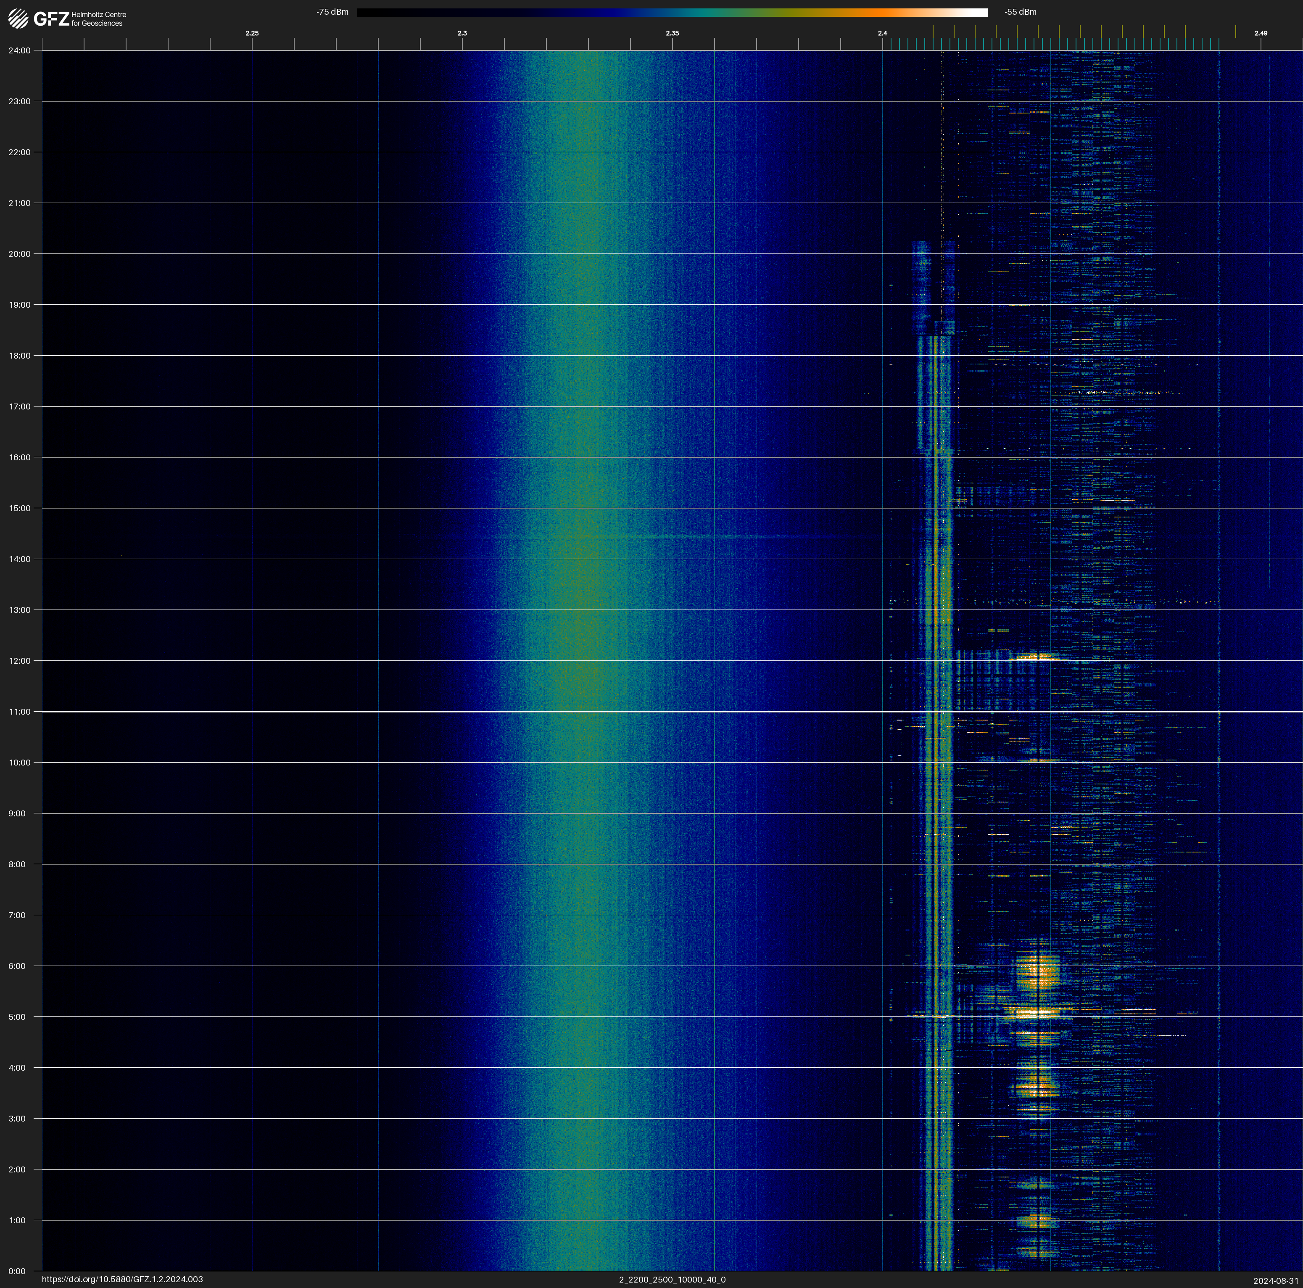Click the GFZ striped circle logo
The width and height of the screenshot is (1303, 1288).
[x=18, y=19]
